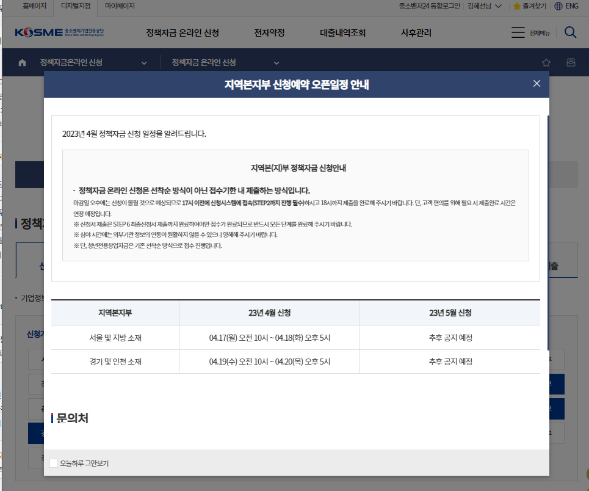Open the second breadcrumb dropdown 정책자금 온라인 신청
Viewport: 589px width, 491px height.
(x=276, y=62)
